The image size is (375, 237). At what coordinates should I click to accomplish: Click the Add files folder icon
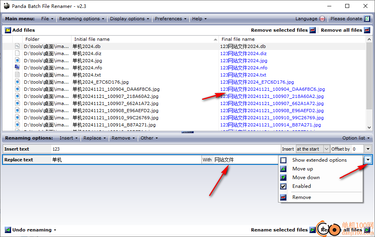pos(8,30)
